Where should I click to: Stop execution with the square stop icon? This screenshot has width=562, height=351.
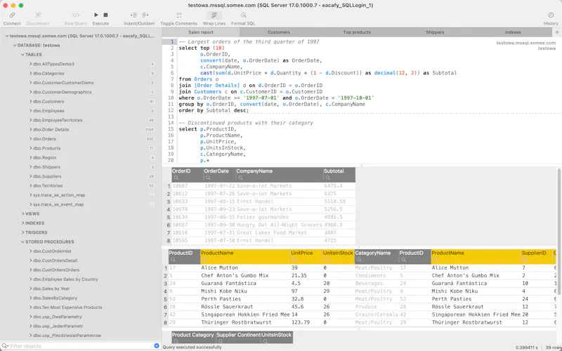click(106, 15)
